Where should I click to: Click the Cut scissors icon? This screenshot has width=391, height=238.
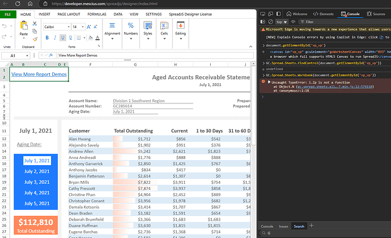pyautogui.click(x=35, y=24)
